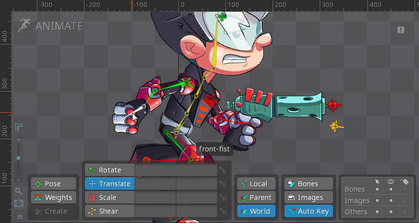Select the Weights tool button
This screenshot has height=223, width=419.
click(54, 198)
